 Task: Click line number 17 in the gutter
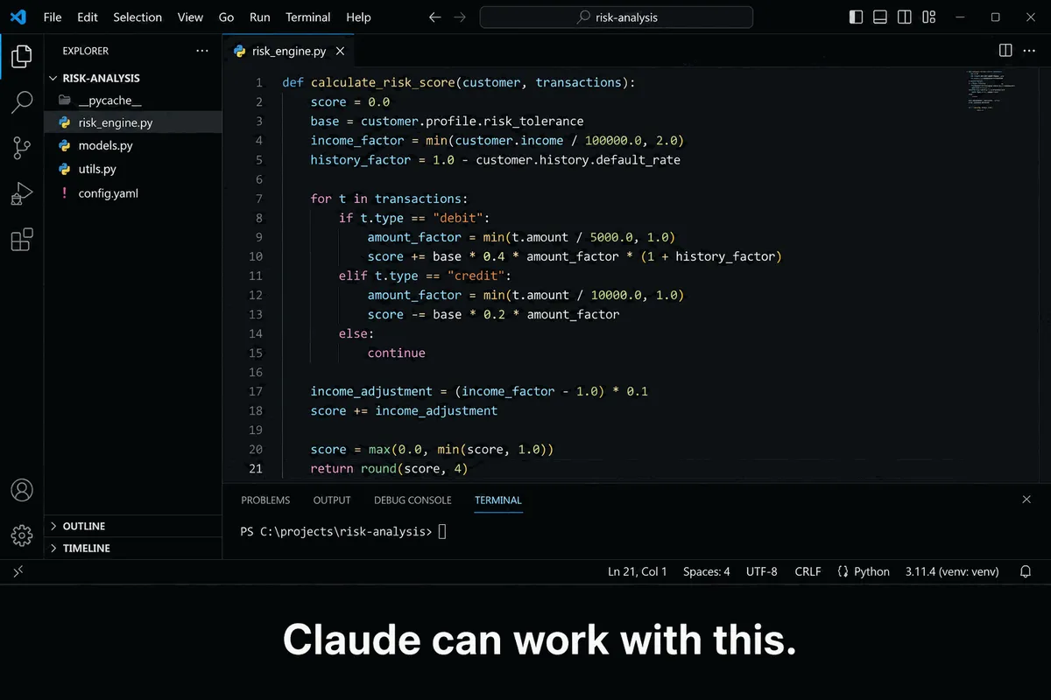tap(256, 391)
